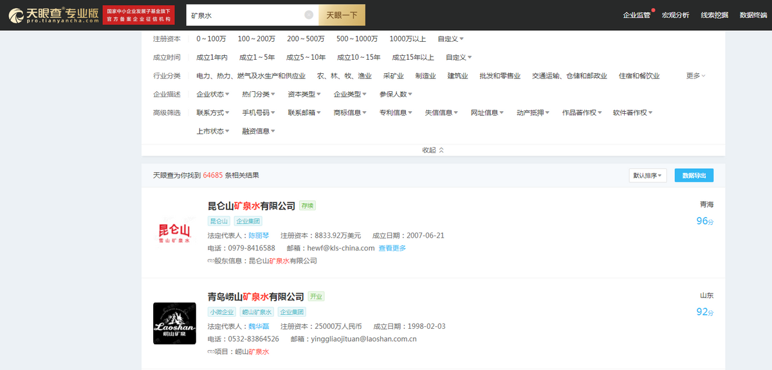Open the 企业状态 status filter dropdown
Viewport: 772px width, 370px height.
[x=212, y=94]
